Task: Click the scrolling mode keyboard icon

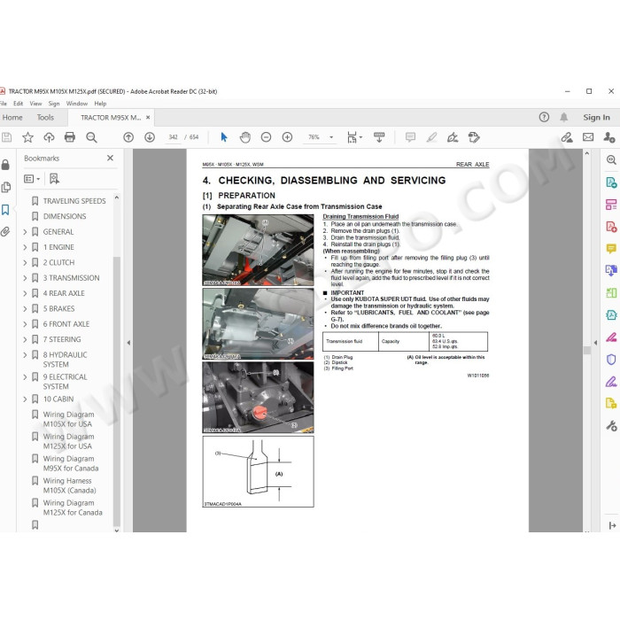Action: point(379,137)
